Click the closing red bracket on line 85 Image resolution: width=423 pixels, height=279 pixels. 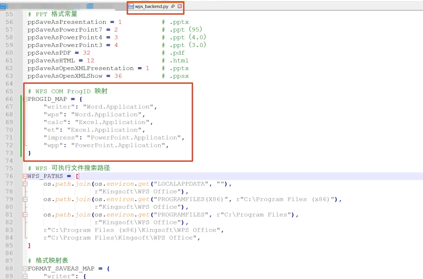click(29, 246)
